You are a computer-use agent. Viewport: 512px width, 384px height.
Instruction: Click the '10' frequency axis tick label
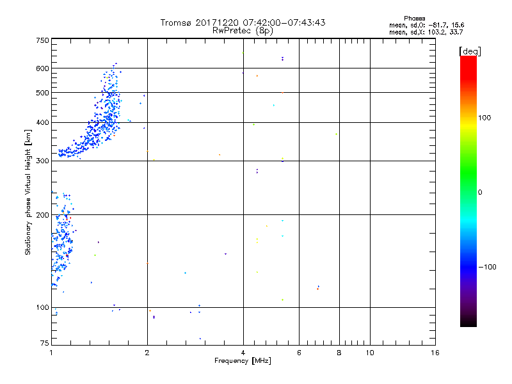370,353
